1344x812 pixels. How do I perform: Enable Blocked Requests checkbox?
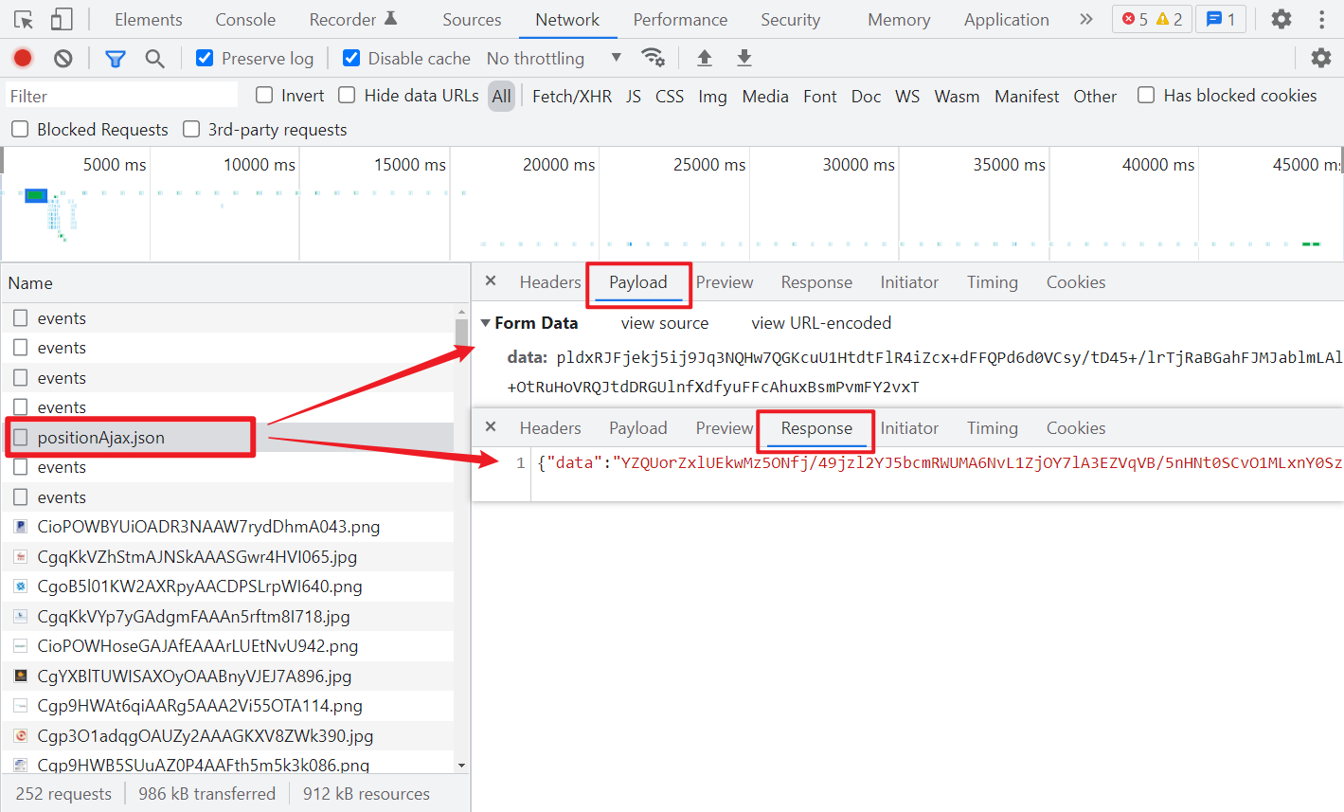click(x=19, y=129)
